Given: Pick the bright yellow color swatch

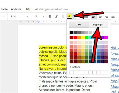Looking at the screenshot, I should [83, 37].
